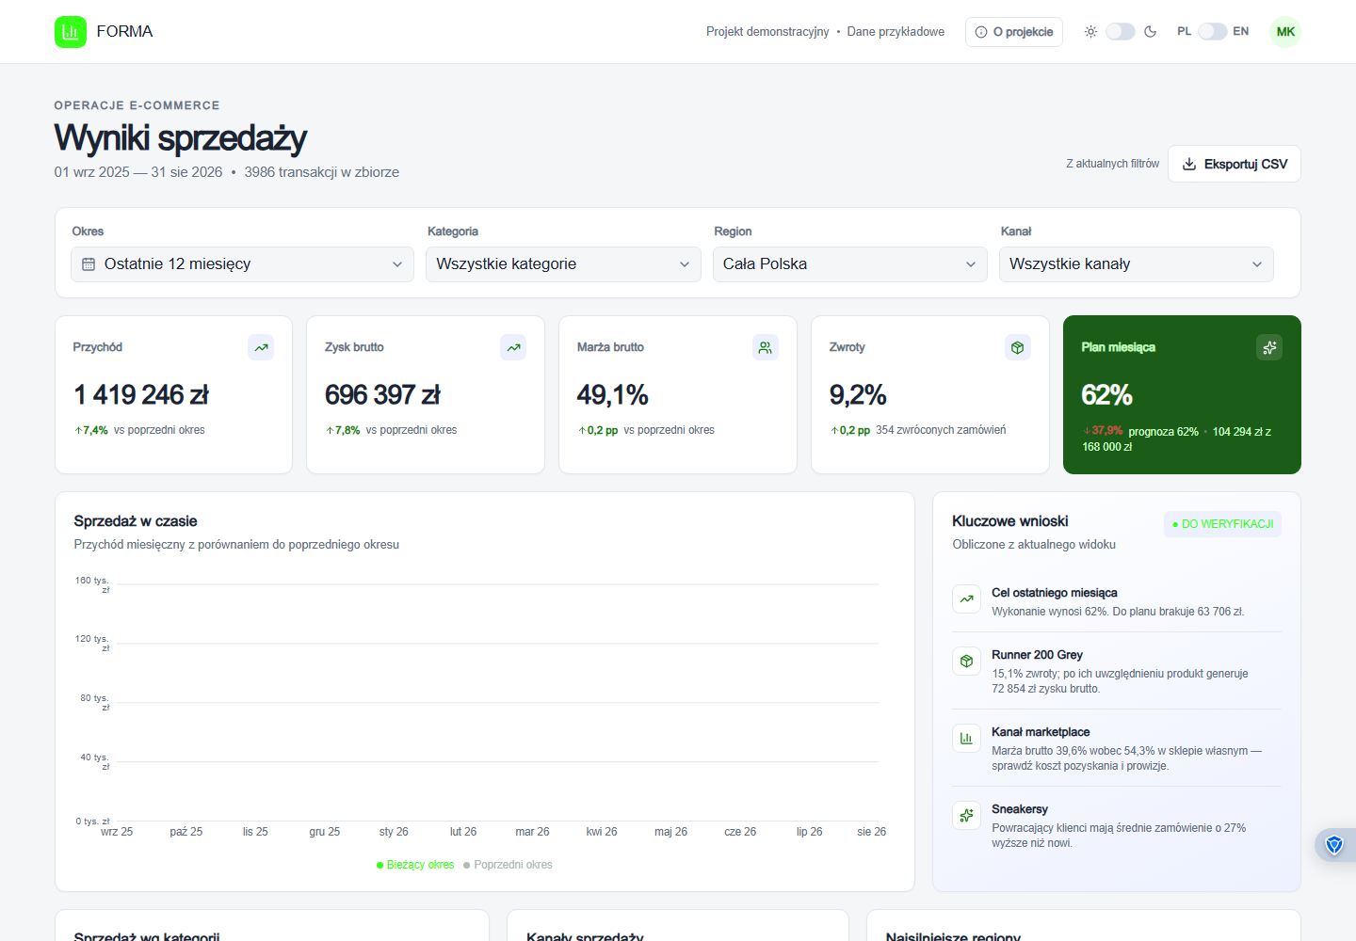Click the sparkle icon beside Sneakersy
The height and width of the screenshot is (941, 1356).
coord(966,815)
